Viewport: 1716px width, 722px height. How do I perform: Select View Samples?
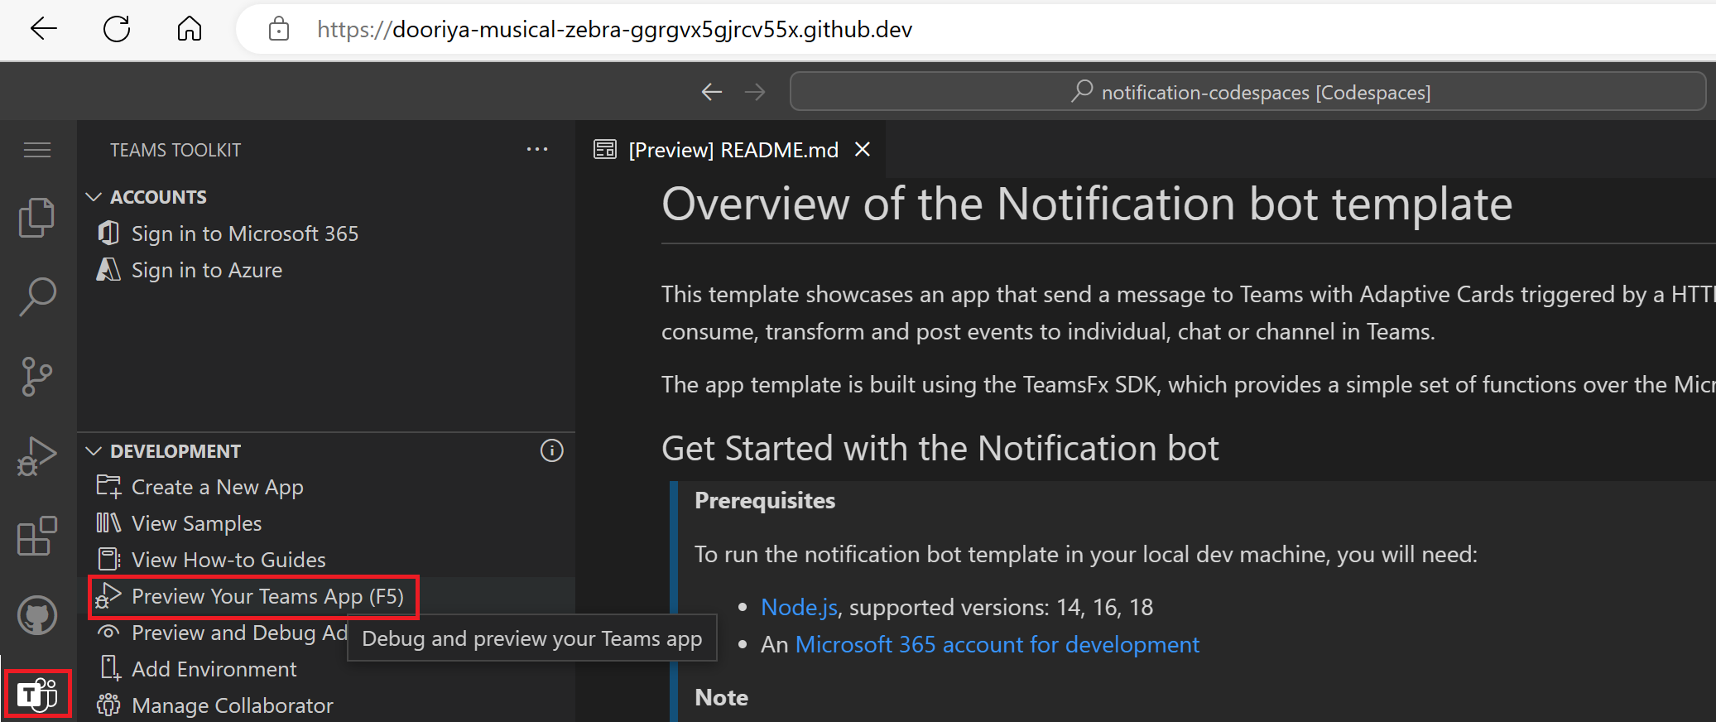197,523
